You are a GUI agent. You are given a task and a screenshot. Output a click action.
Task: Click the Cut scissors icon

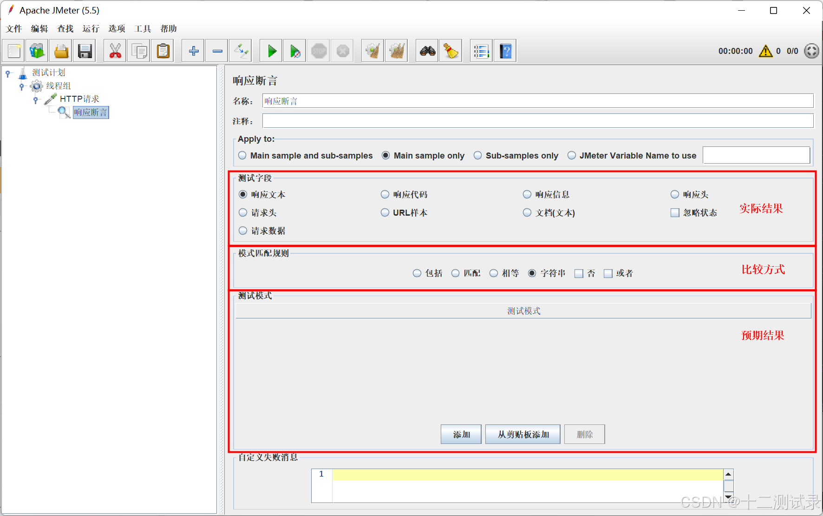pos(115,51)
